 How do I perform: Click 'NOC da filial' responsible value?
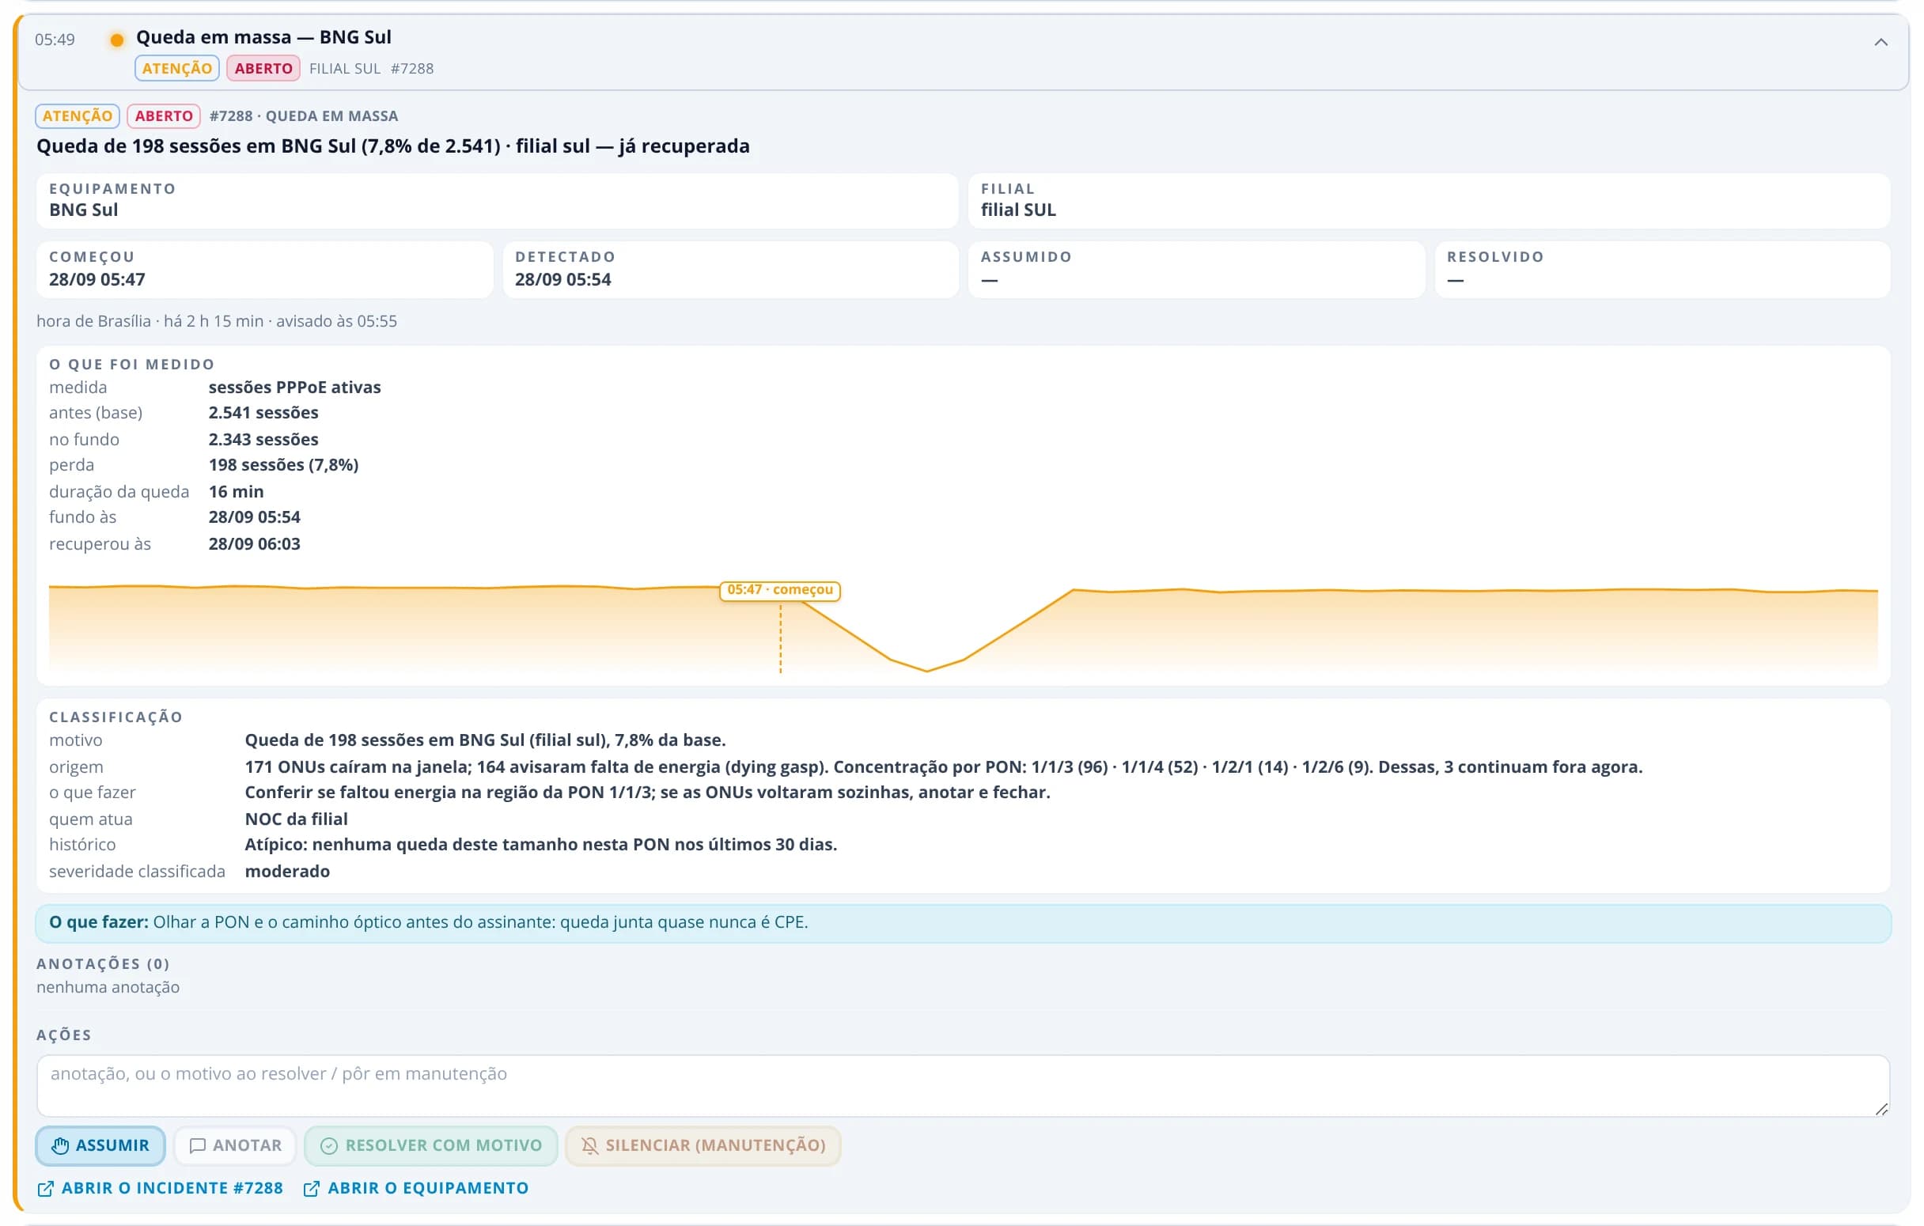(x=297, y=819)
